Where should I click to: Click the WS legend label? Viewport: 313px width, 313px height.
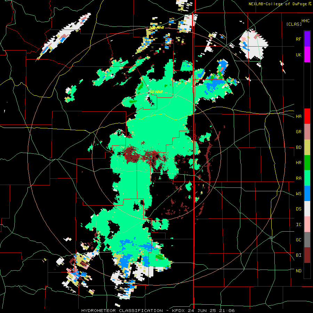click(298, 194)
